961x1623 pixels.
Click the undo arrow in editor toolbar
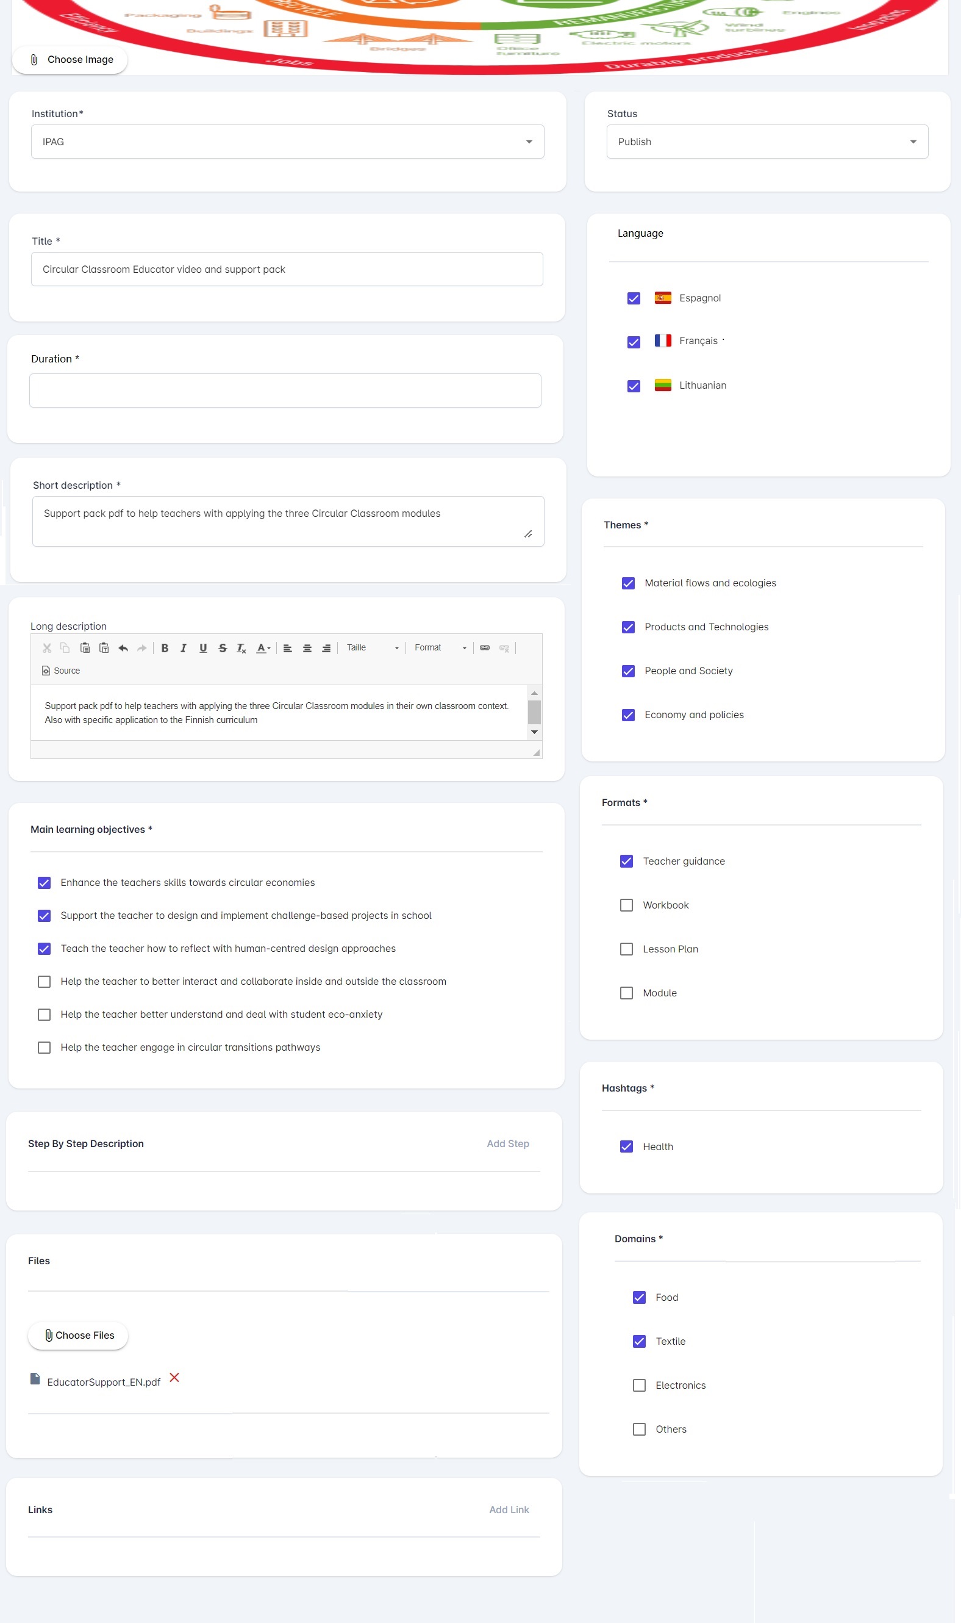[123, 648]
